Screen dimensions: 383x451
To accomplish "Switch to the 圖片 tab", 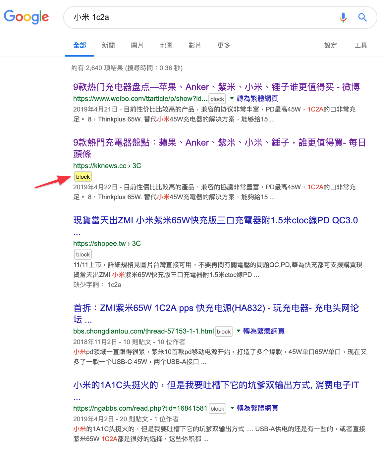I will 137,45.
